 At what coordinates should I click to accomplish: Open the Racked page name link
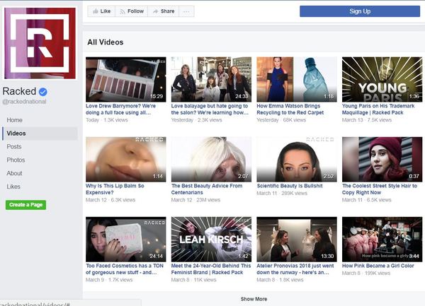coord(19,91)
